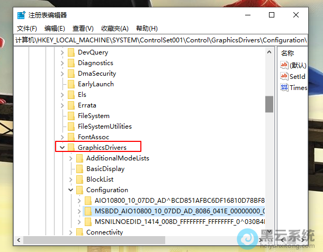This screenshot has height=252, width=323.
Task: Collapse the Configuration subkey node
Action: (70, 190)
